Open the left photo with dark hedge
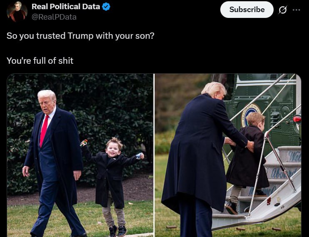The width and height of the screenshot is (309, 237). point(80,155)
